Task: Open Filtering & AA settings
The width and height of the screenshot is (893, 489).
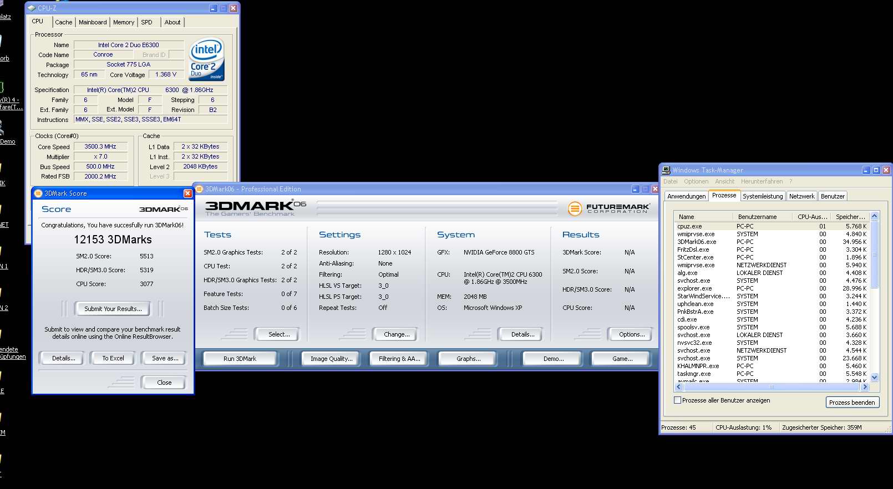Action: [399, 359]
